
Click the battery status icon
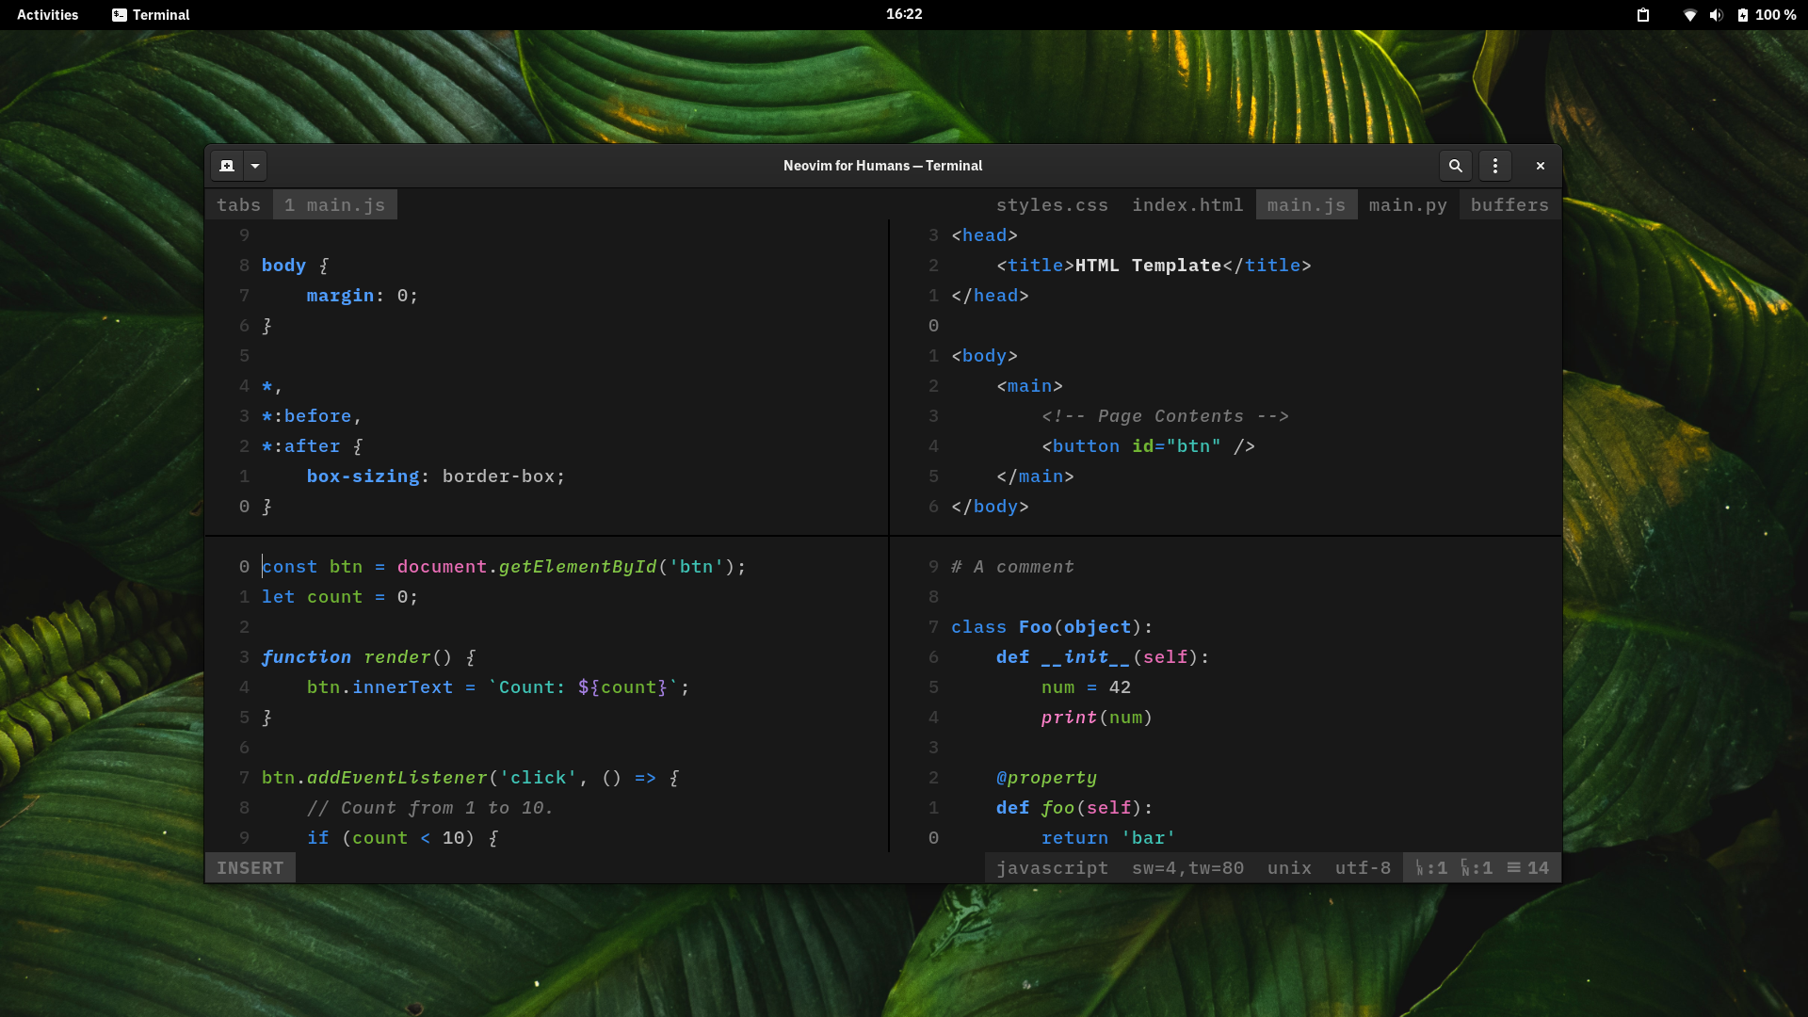(1743, 15)
